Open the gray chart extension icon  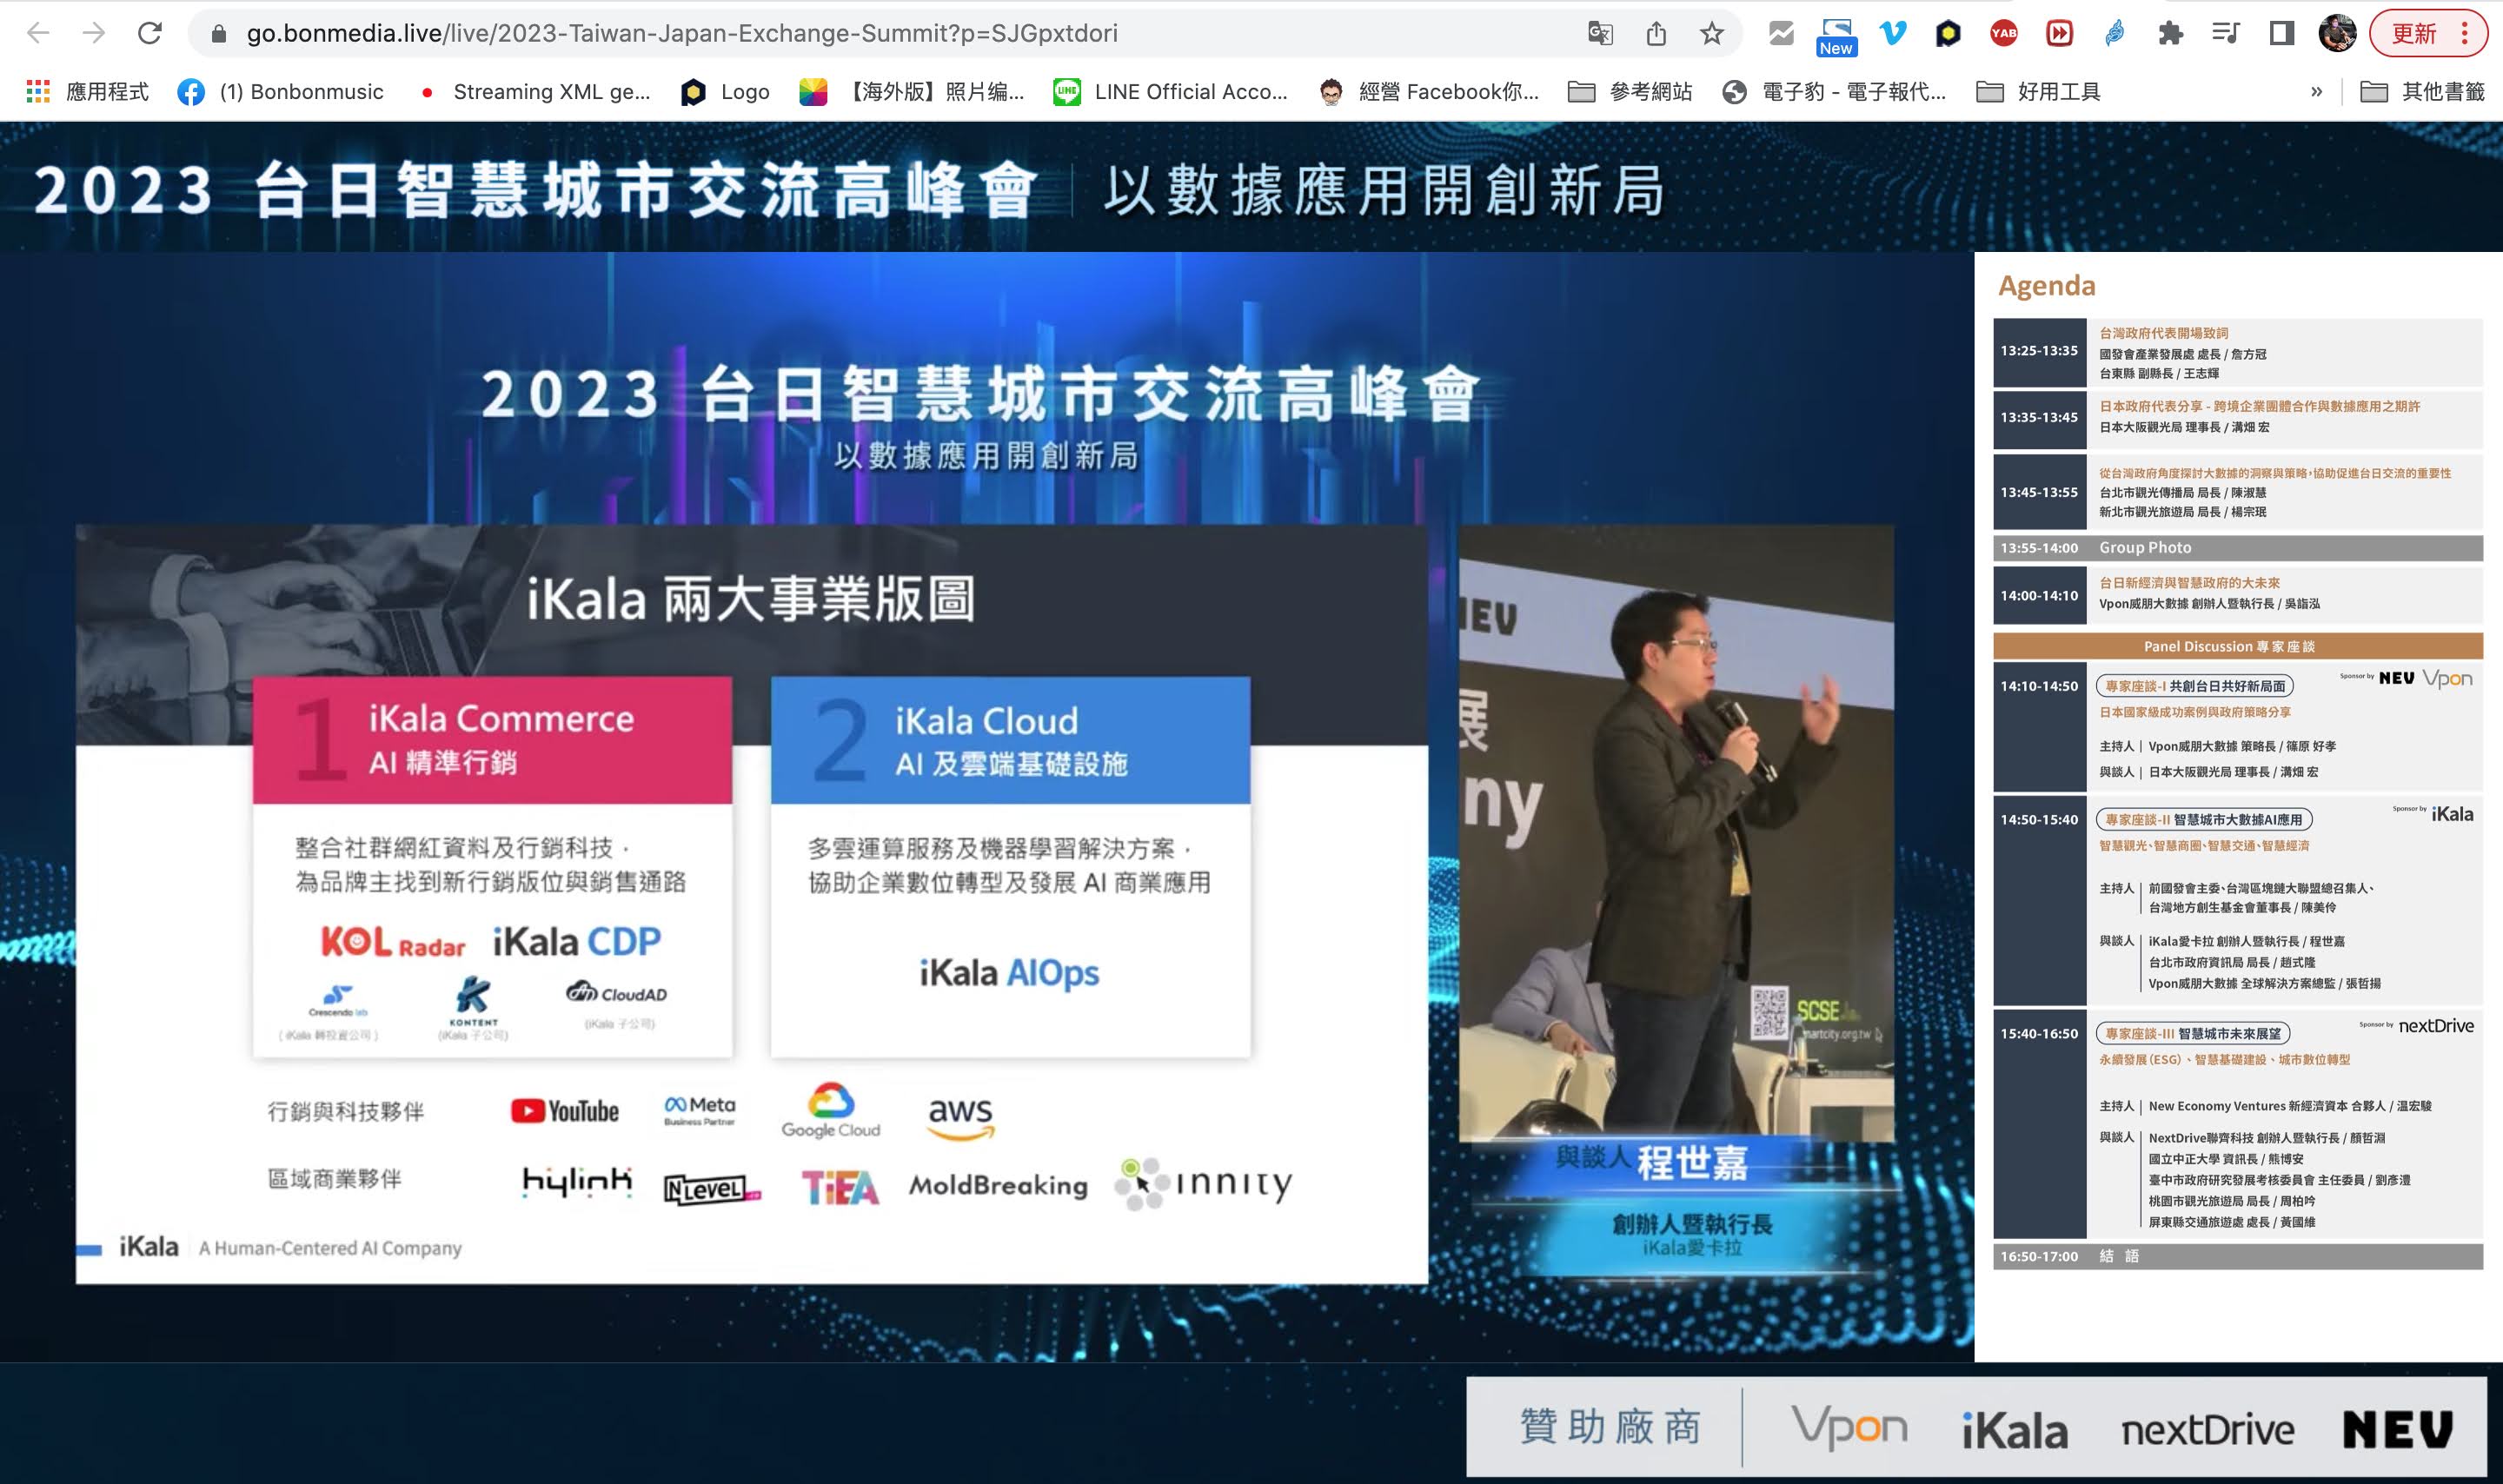1781,33
